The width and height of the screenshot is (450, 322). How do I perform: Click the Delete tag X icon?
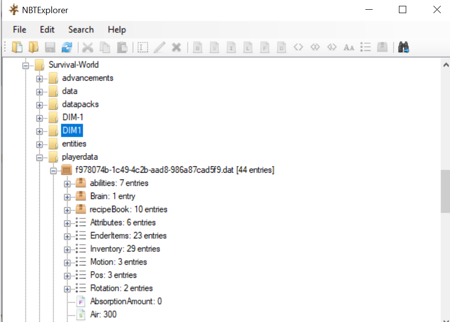176,47
